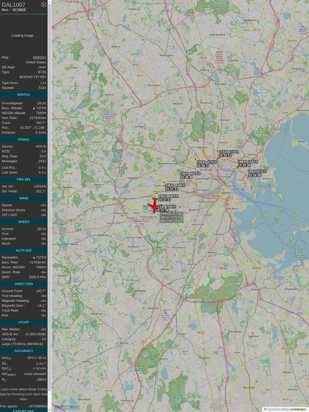This screenshot has height=412, width=309.
Task: Click the N888DU B739 aircraft map label
Action: tap(170, 214)
